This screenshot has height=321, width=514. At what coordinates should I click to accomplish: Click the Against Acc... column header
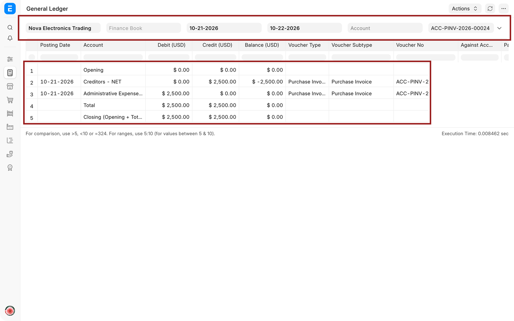480,45
